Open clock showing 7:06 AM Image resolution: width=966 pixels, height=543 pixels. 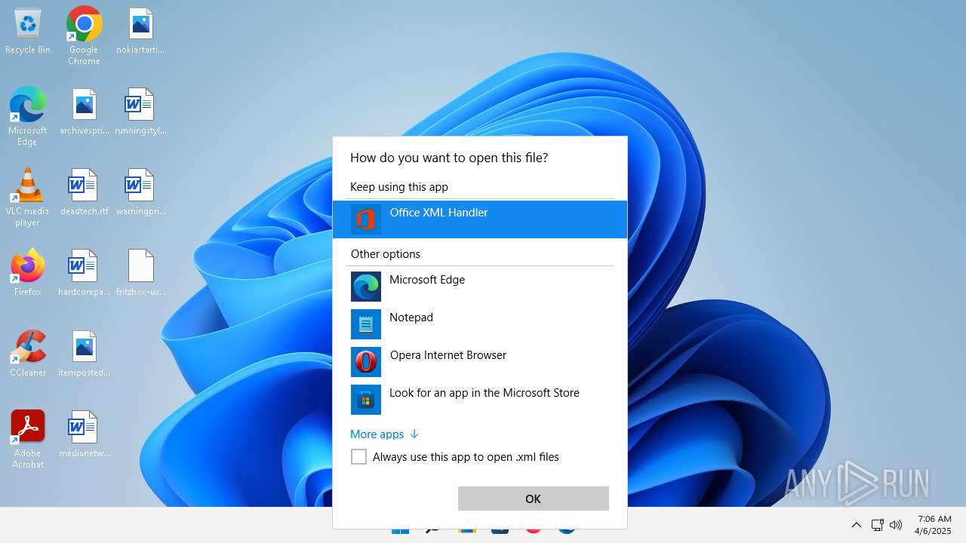[934, 525]
